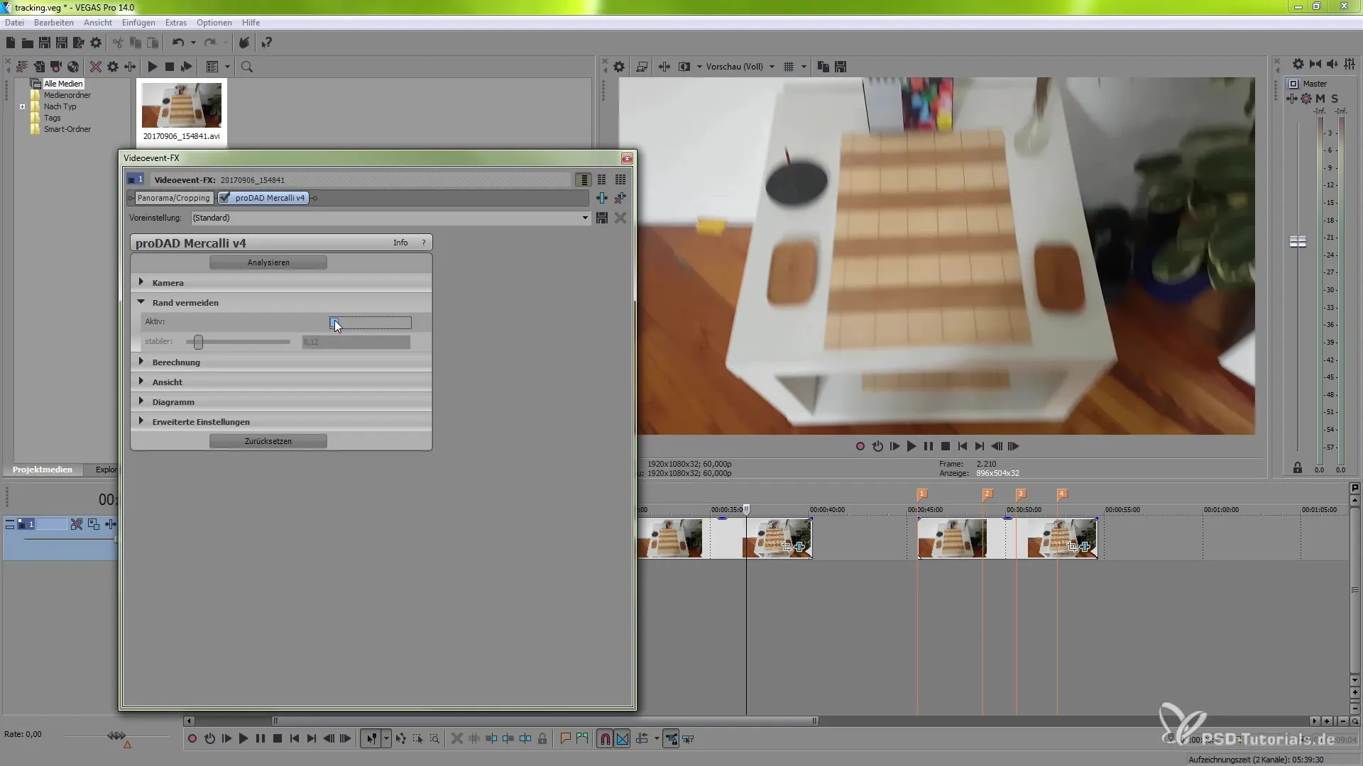Show preview overlays grid icon
The width and height of the screenshot is (1363, 766).
[789, 67]
